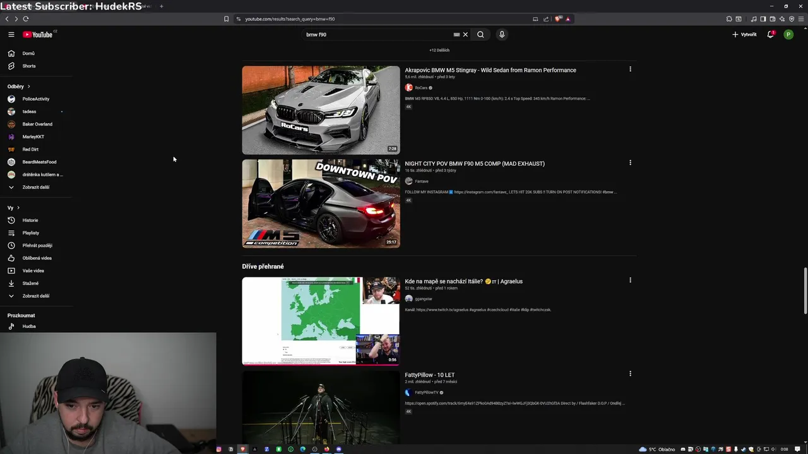Go to the YouTube logo home
This screenshot has width=808, height=454.
click(x=38, y=35)
